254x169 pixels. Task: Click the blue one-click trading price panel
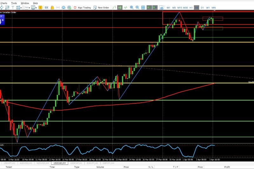click(2, 20)
